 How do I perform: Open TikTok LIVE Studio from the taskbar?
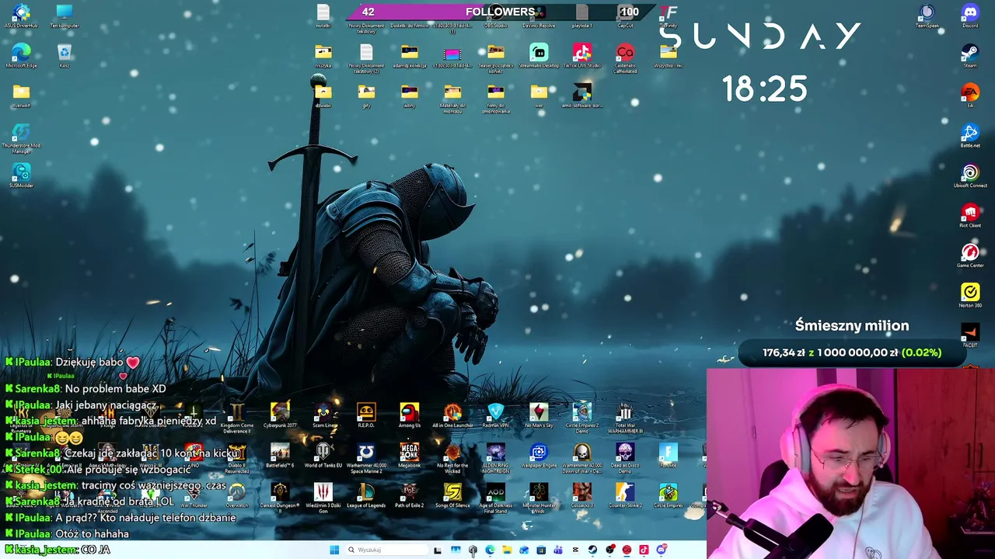click(x=644, y=550)
